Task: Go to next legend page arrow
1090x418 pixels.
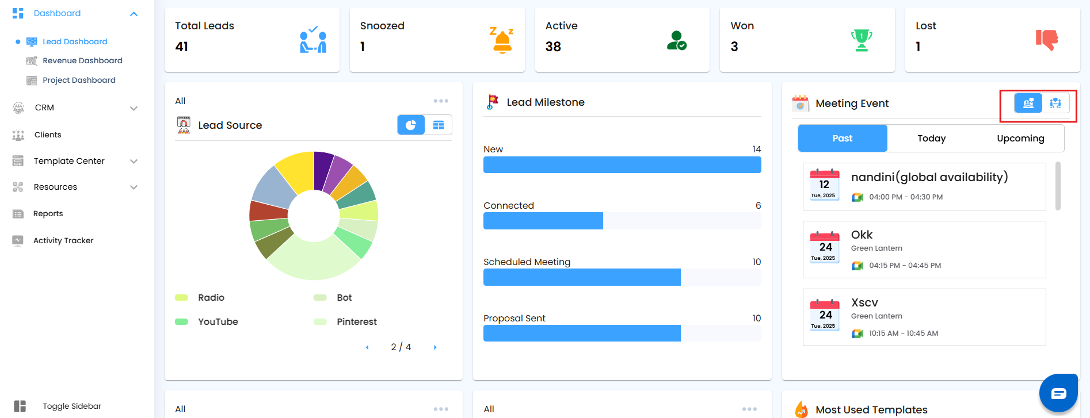Action: 435,347
